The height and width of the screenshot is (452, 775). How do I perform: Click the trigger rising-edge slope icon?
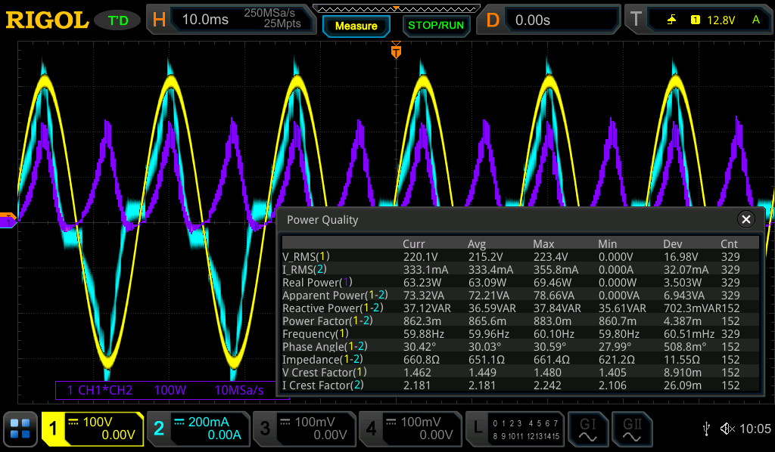[672, 20]
